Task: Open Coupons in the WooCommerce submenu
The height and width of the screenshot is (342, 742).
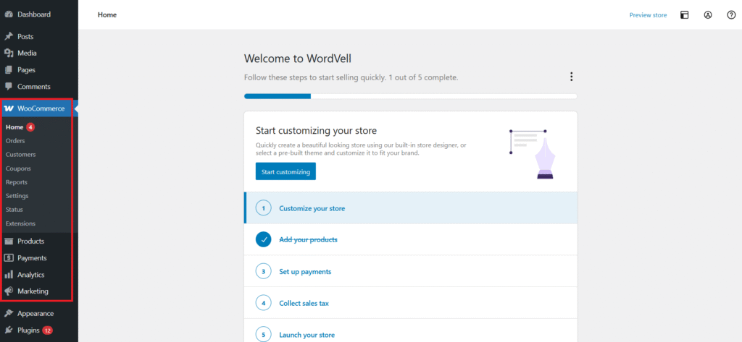Action: click(x=18, y=168)
